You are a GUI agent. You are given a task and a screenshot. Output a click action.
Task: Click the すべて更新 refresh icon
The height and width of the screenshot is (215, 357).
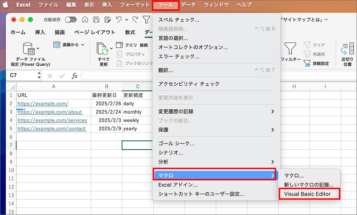click(102, 49)
